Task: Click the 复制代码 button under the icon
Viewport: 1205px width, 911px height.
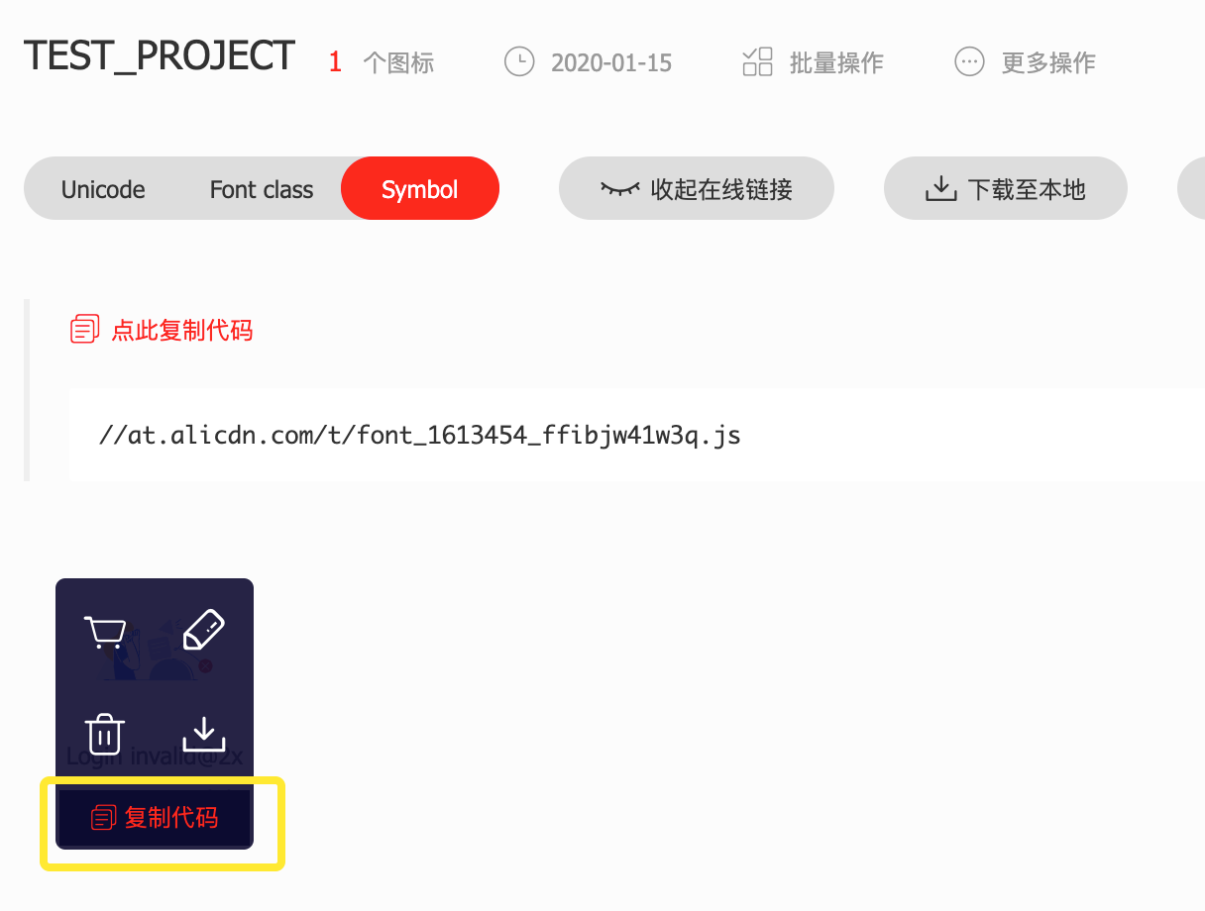Action: [155, 818]
